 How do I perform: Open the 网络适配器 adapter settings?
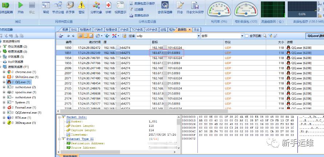[6, 8]
